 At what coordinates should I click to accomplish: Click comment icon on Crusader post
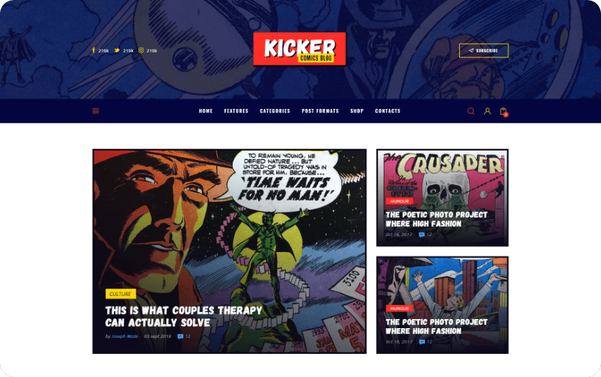click(x=421, y=235)
